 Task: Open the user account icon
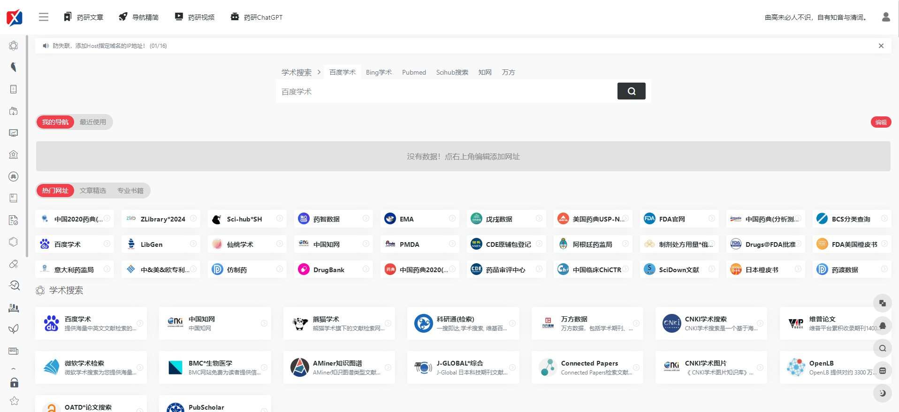pyautogui.click(x=886, y=17)
